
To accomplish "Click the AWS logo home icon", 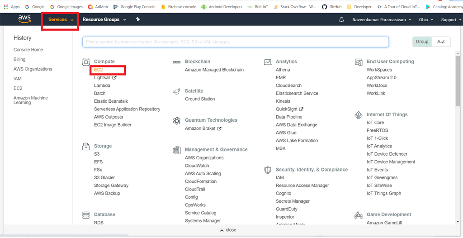I will pos(24,19).
